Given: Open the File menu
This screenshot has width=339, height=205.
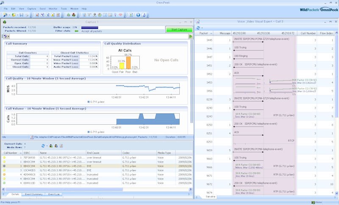Looking at the screenshot, I should pyautogui.click(x=6, y=8).
